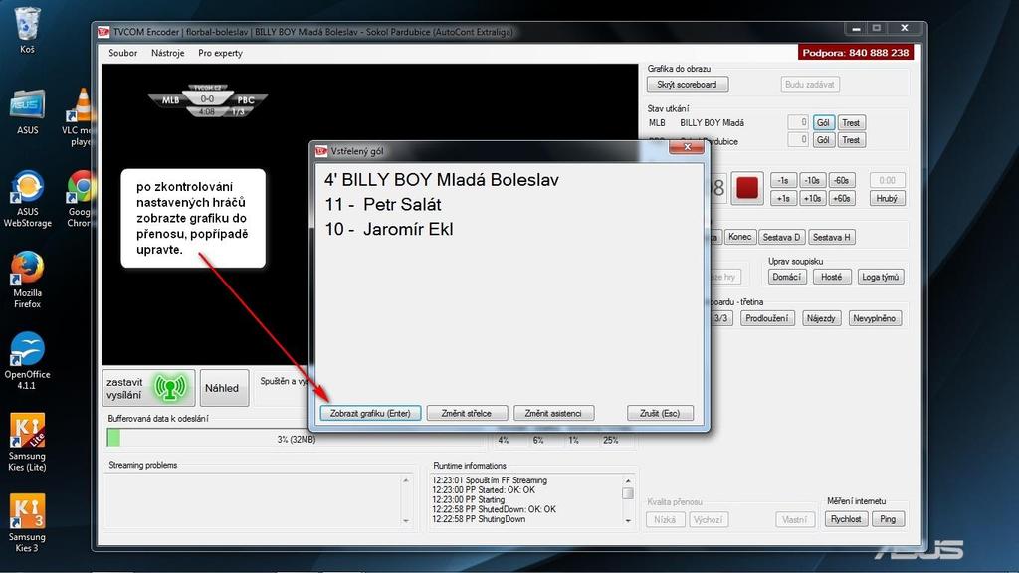The height and width of the screenshot is (573, 1019).
Task: Click the Ping button
Action: (x=888, y=519)
